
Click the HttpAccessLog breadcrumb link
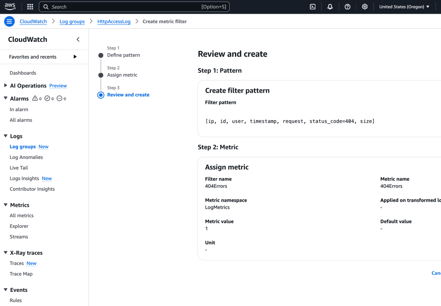click(114, 22)
